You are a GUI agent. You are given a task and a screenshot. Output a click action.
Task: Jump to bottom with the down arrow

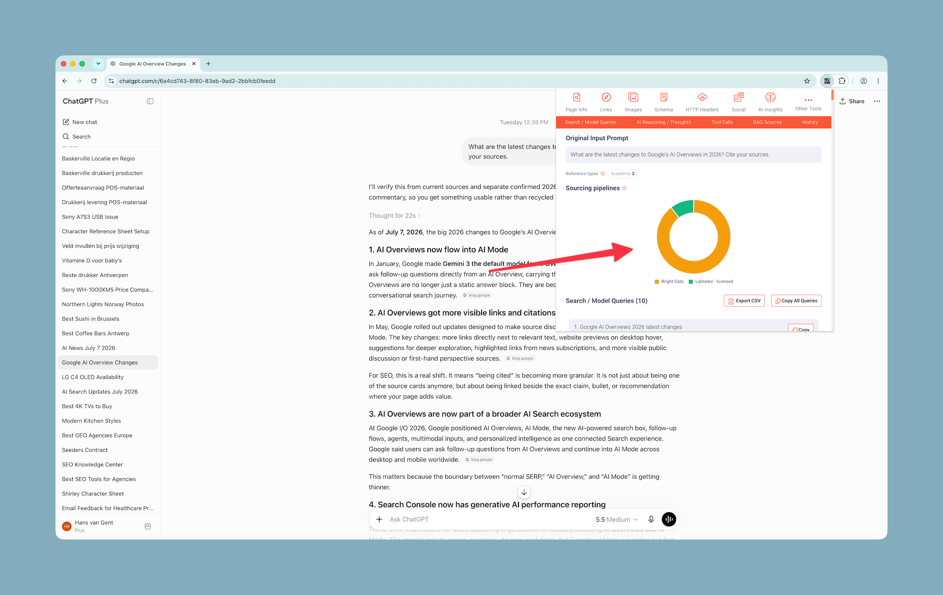[x=524, y=492]
